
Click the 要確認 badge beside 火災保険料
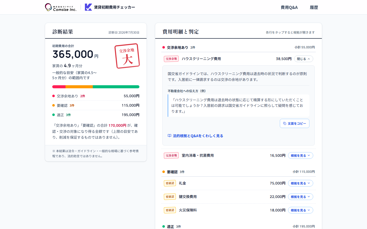click(x=170, y=210)
